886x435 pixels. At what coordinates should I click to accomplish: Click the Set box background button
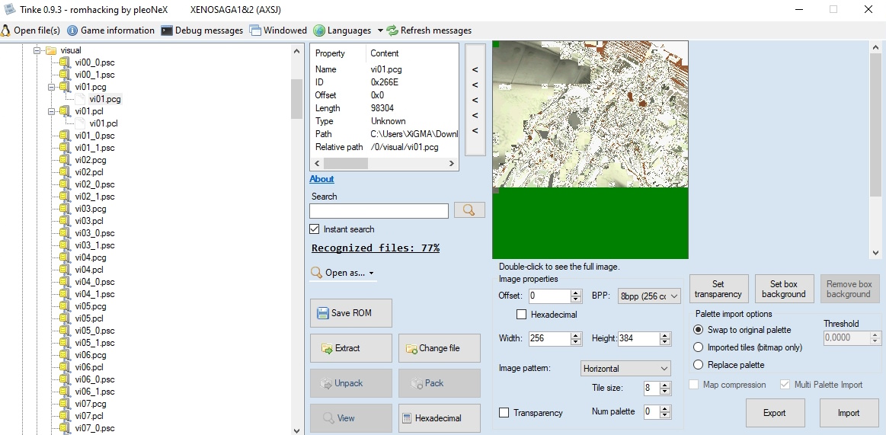[784, 289]
